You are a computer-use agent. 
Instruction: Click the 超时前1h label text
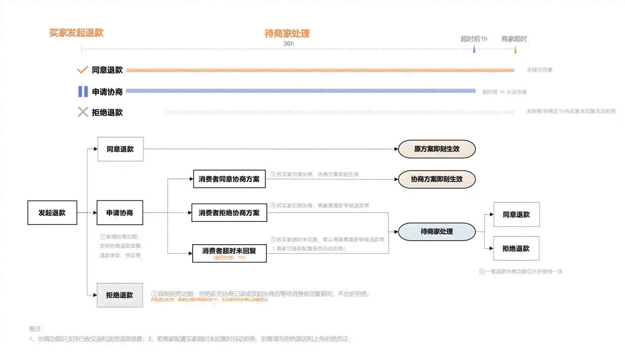pyautogui.click(x=474, y=39)
